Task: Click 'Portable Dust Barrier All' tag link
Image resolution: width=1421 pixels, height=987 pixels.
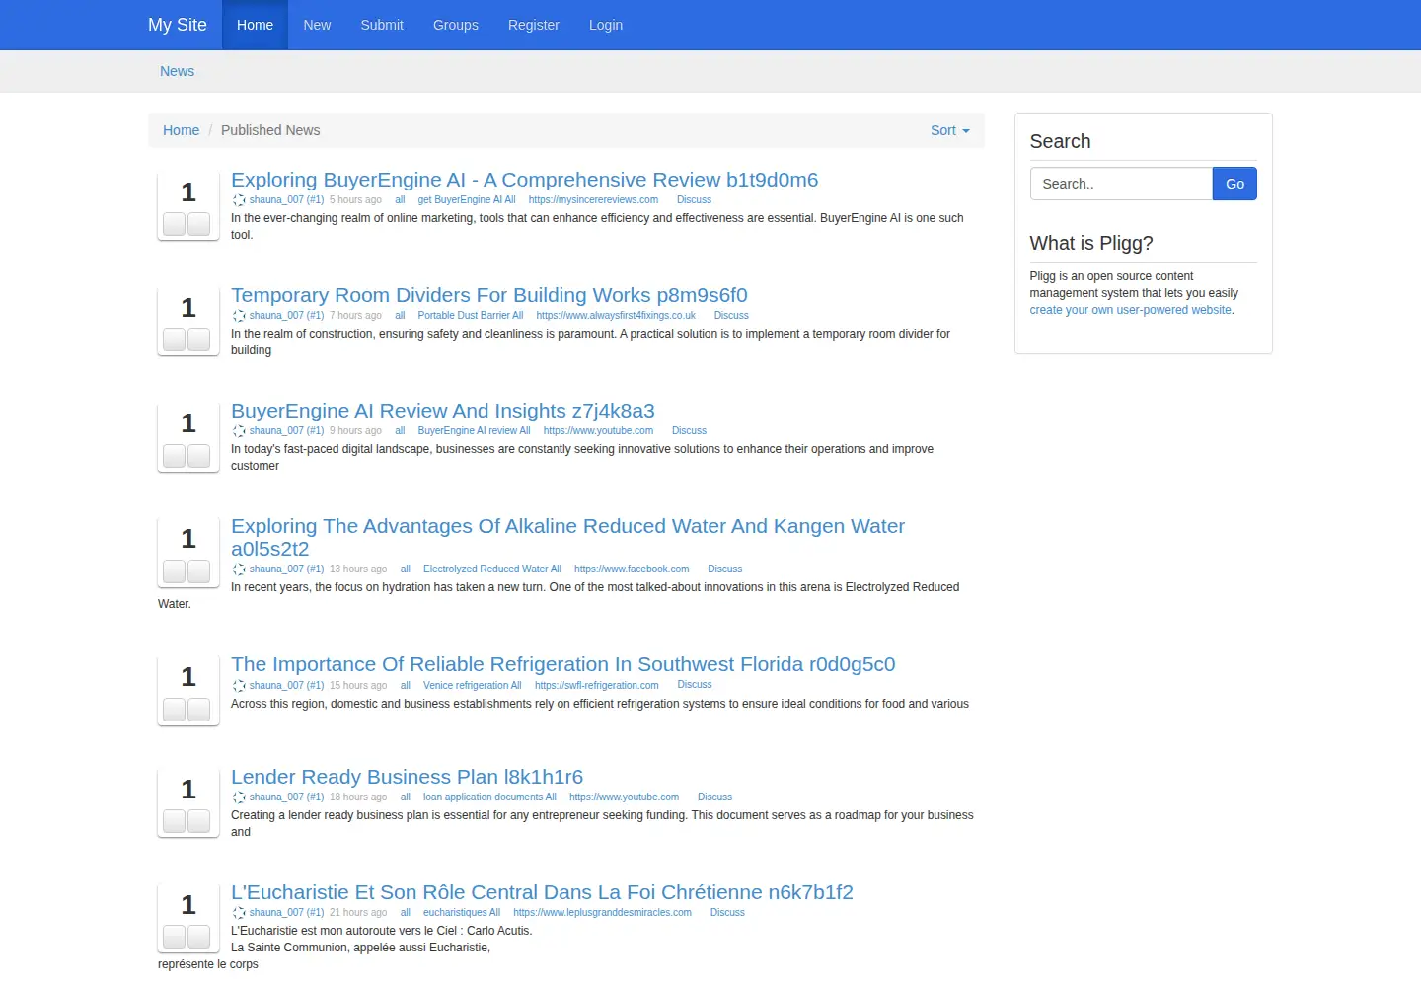Action: (471, 316)
